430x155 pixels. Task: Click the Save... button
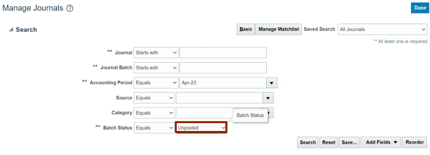click(349, 142)
